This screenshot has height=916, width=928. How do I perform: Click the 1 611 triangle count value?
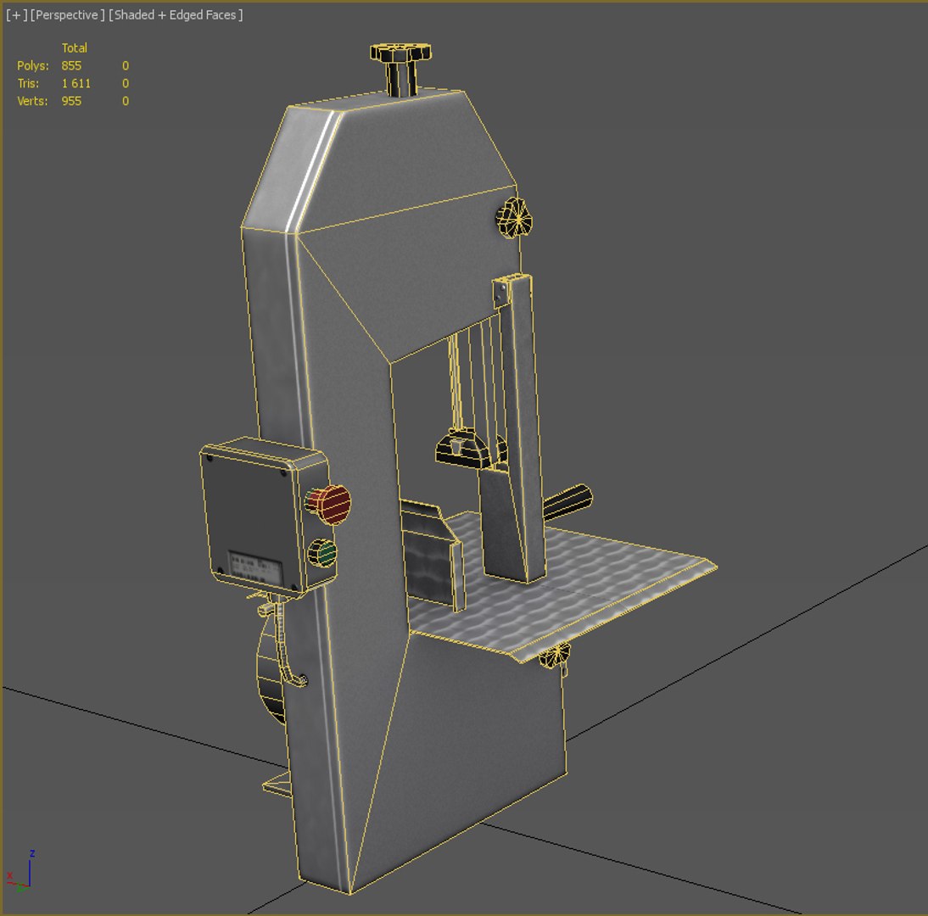(76, 83)
